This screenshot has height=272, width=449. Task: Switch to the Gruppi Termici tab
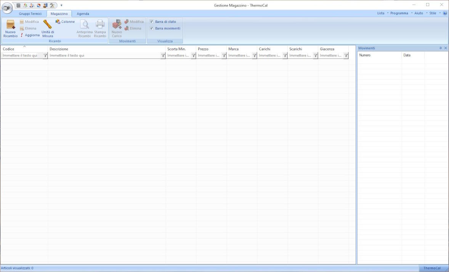[x=30, y=14]
